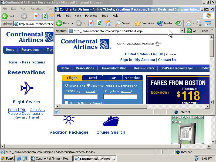Screen dimensions: 216x162
Task: Click Go button beside front address bar
Action: 192,31
